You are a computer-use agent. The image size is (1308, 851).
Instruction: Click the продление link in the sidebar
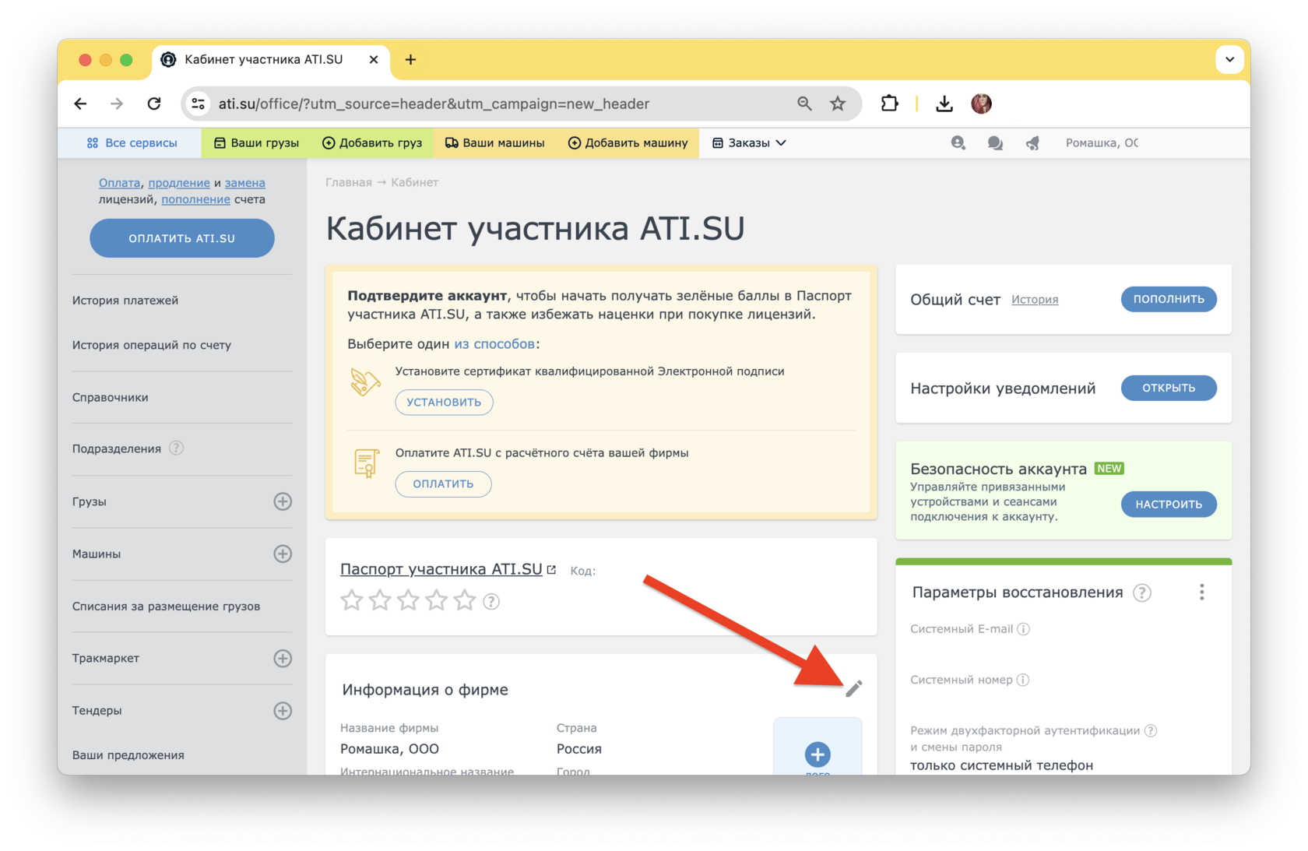tap(179, 183)
